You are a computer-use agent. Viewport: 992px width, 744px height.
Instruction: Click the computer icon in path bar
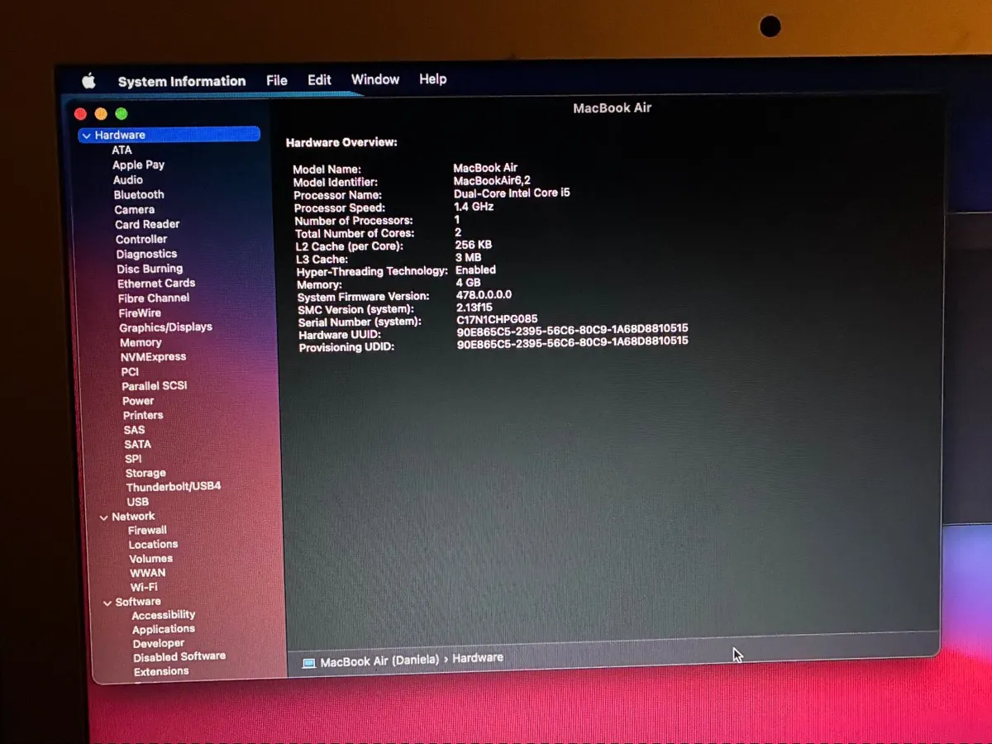coord(309,663)
